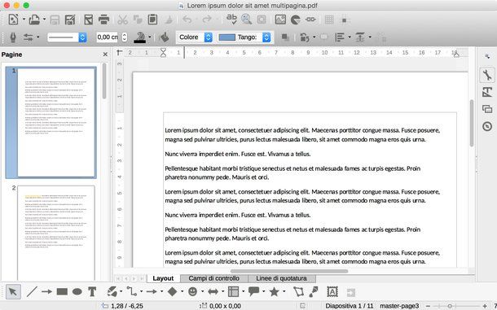The height and width of the screenshot is (310, 497).
Task: Open the sidebar Properties wrench panel
Action: pos(487,75)
